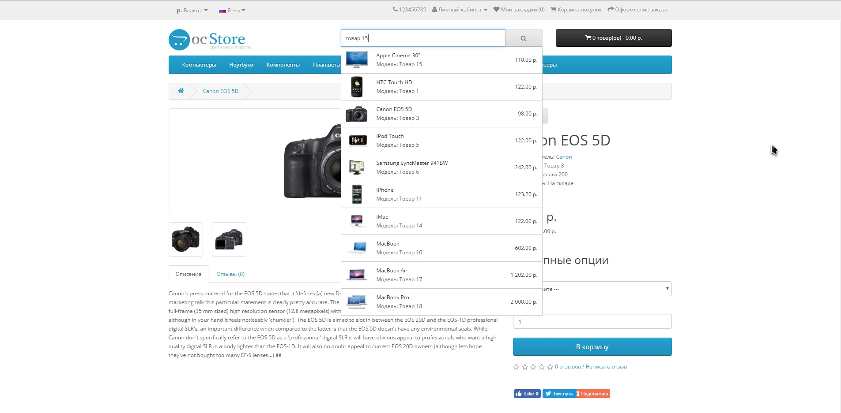Select MacBook Air suggestion

tap(441, 275)
